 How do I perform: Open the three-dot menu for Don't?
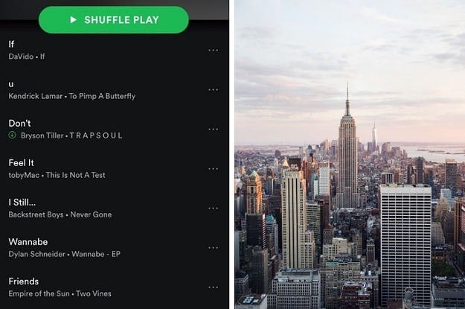pyautogui.click(x=213, y=129)
